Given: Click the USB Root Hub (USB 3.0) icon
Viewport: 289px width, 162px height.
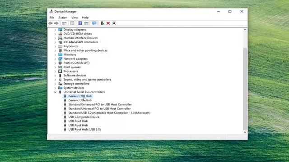Looking at the screenshot, I should [65, 130].
